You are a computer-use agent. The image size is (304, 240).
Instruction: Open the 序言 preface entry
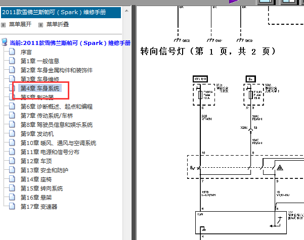coord(26,52)
